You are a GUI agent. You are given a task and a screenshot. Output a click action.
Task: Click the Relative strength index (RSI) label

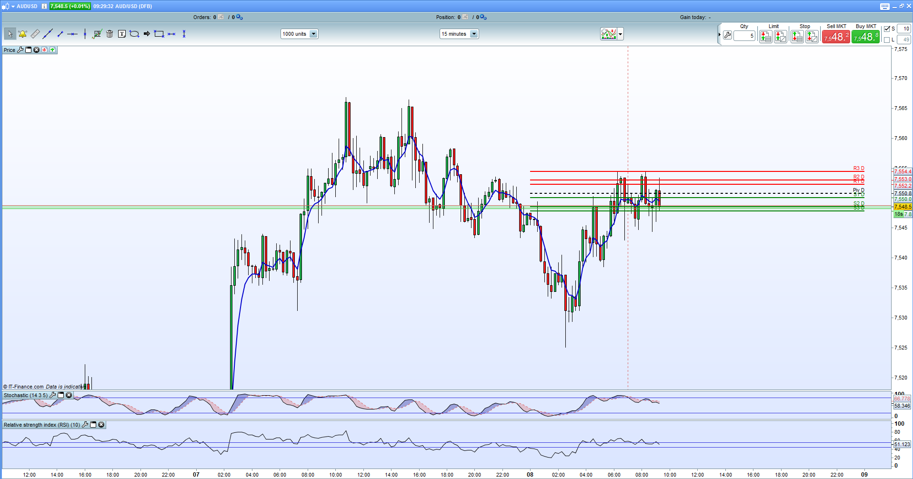42,425
